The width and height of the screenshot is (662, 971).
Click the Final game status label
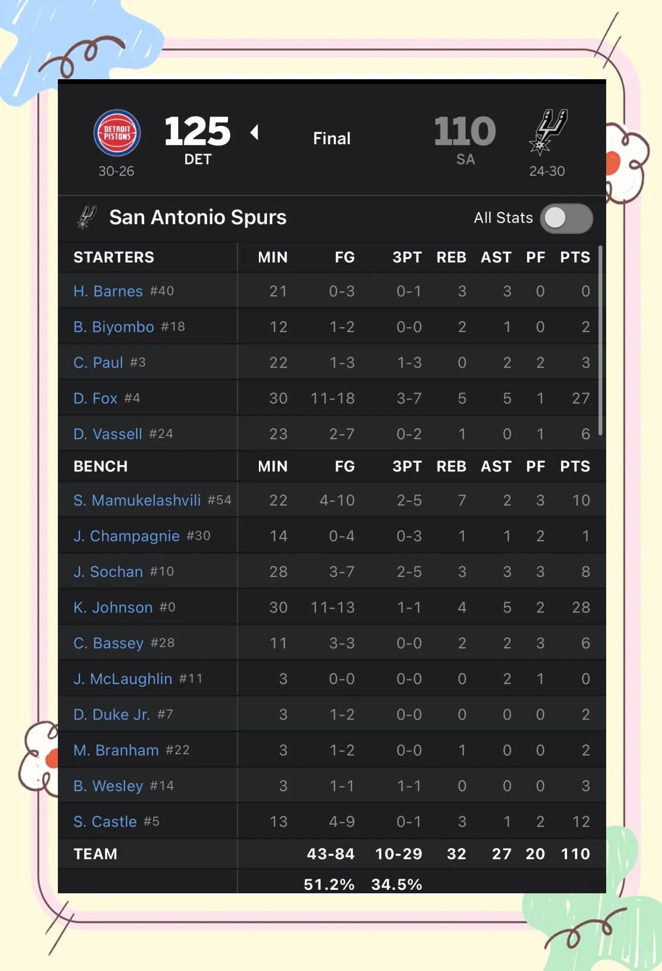(x=332, y=138)
